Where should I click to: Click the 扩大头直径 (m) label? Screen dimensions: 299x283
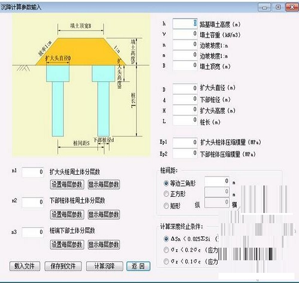pyautogui.click(x=218, y=88)
